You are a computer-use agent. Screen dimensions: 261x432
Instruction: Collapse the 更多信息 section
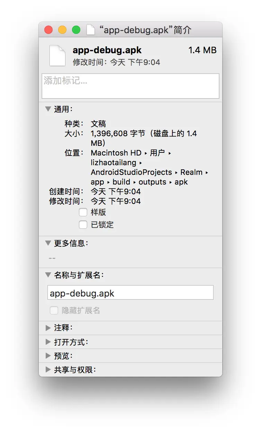click(48, 243)
